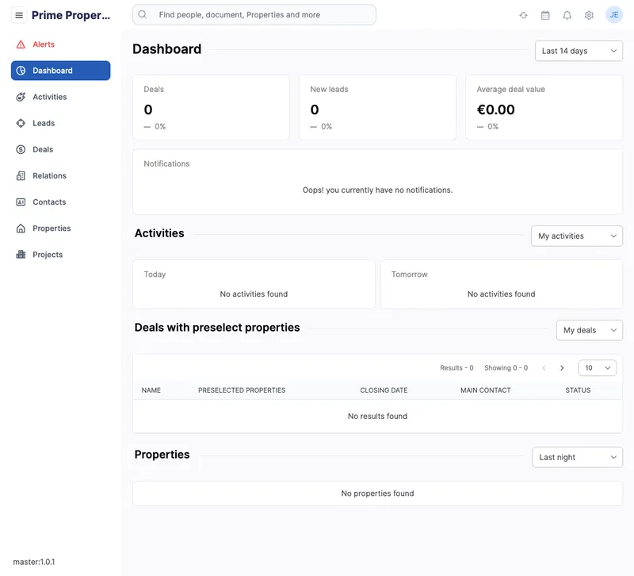634x576 pixels.
Task: Expand the My activities dropdown
Action: tap(576, 236)
